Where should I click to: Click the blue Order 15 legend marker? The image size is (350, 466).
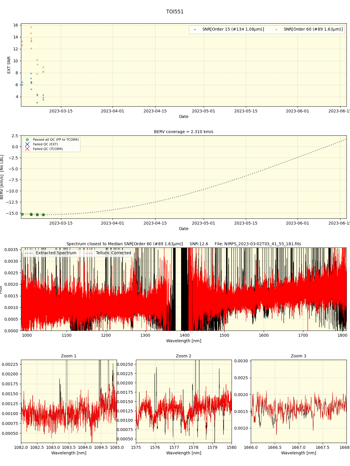tap(195, 29)
